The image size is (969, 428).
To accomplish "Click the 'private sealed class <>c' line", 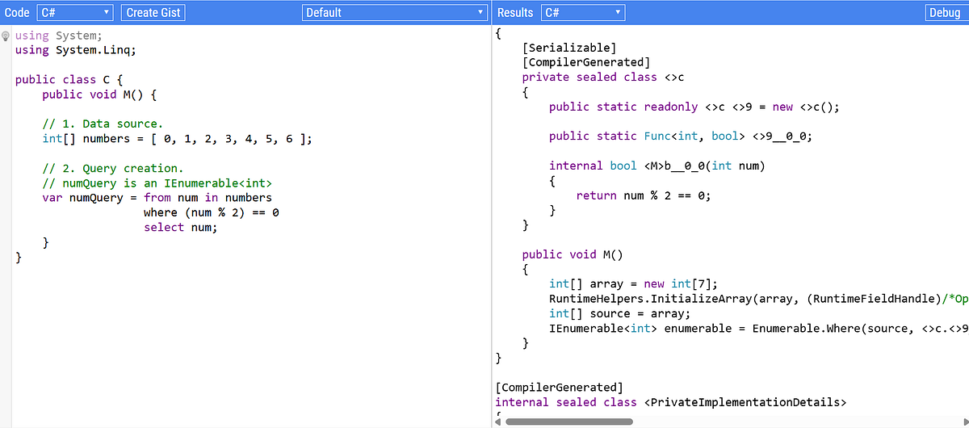I will click(603, 78).
